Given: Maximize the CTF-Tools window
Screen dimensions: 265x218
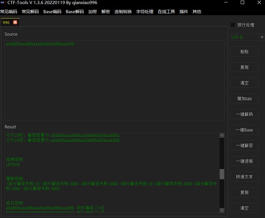Looking at the screenshot, I should tap(242, 3).
